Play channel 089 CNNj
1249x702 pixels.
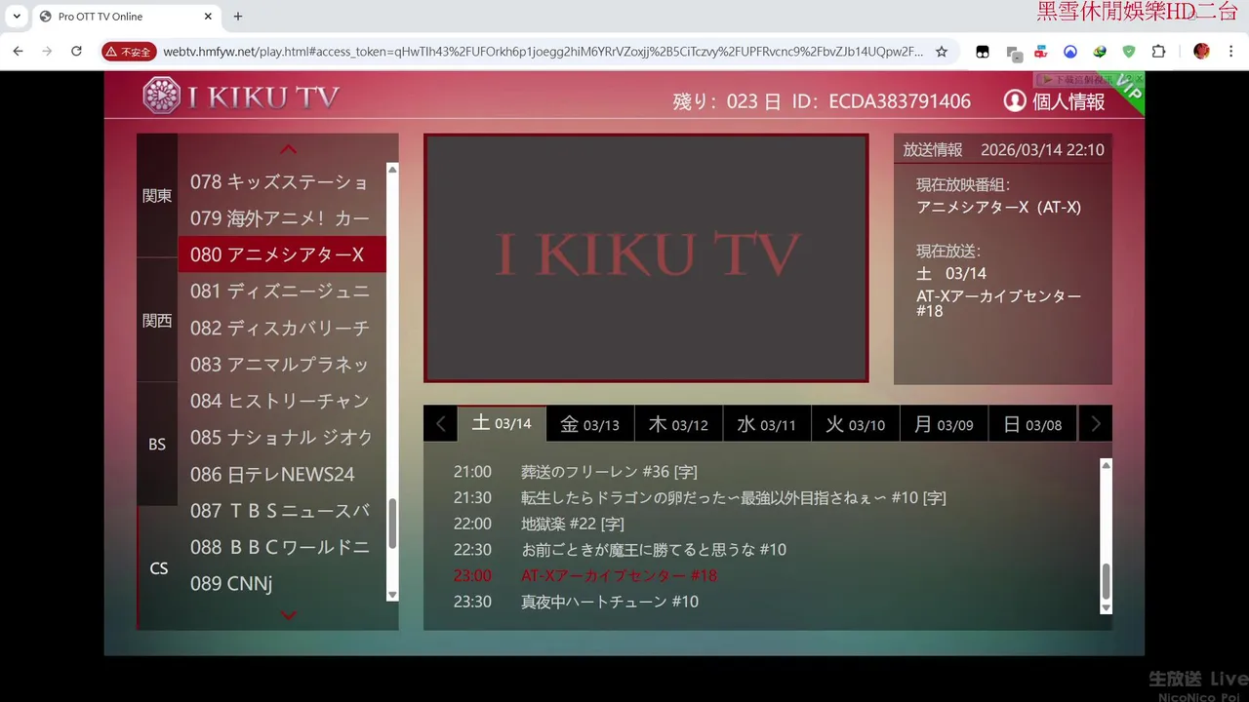(x=282, y=583)
